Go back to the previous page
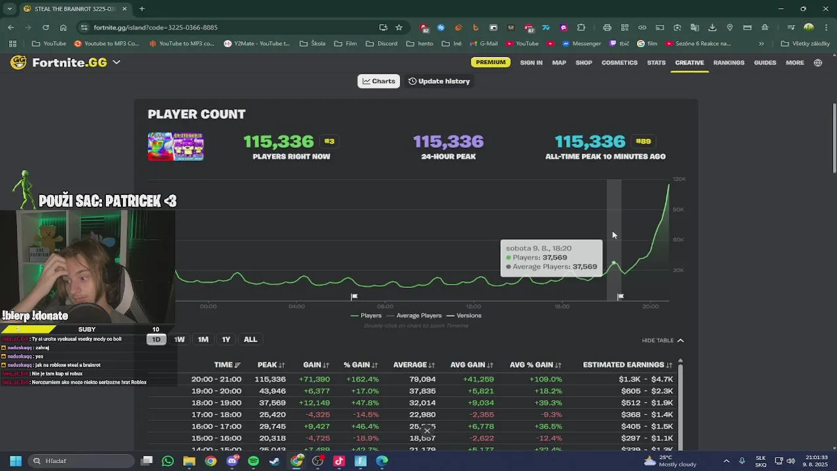Screen dimensions: 837x471 (10, 27)
